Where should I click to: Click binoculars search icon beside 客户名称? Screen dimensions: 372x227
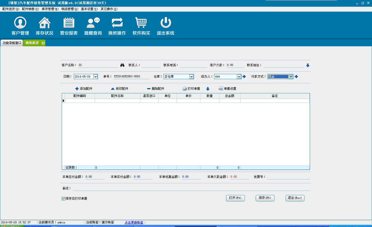tap(122, 65)
